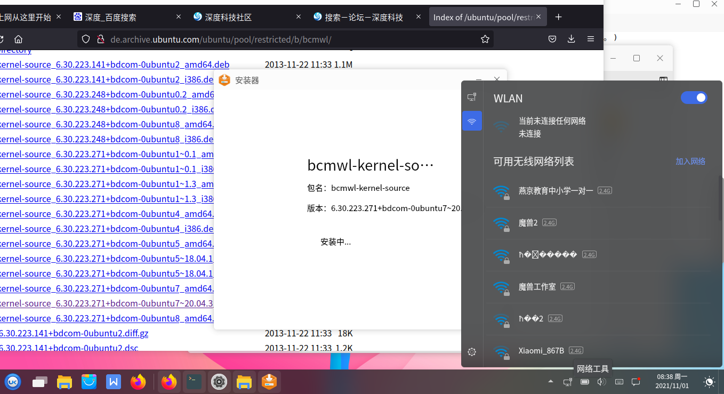Open 6.30.223.141+bdcom-0ubuntu2_amd64.deb link
Screen dimensions: 724x394
115,65
